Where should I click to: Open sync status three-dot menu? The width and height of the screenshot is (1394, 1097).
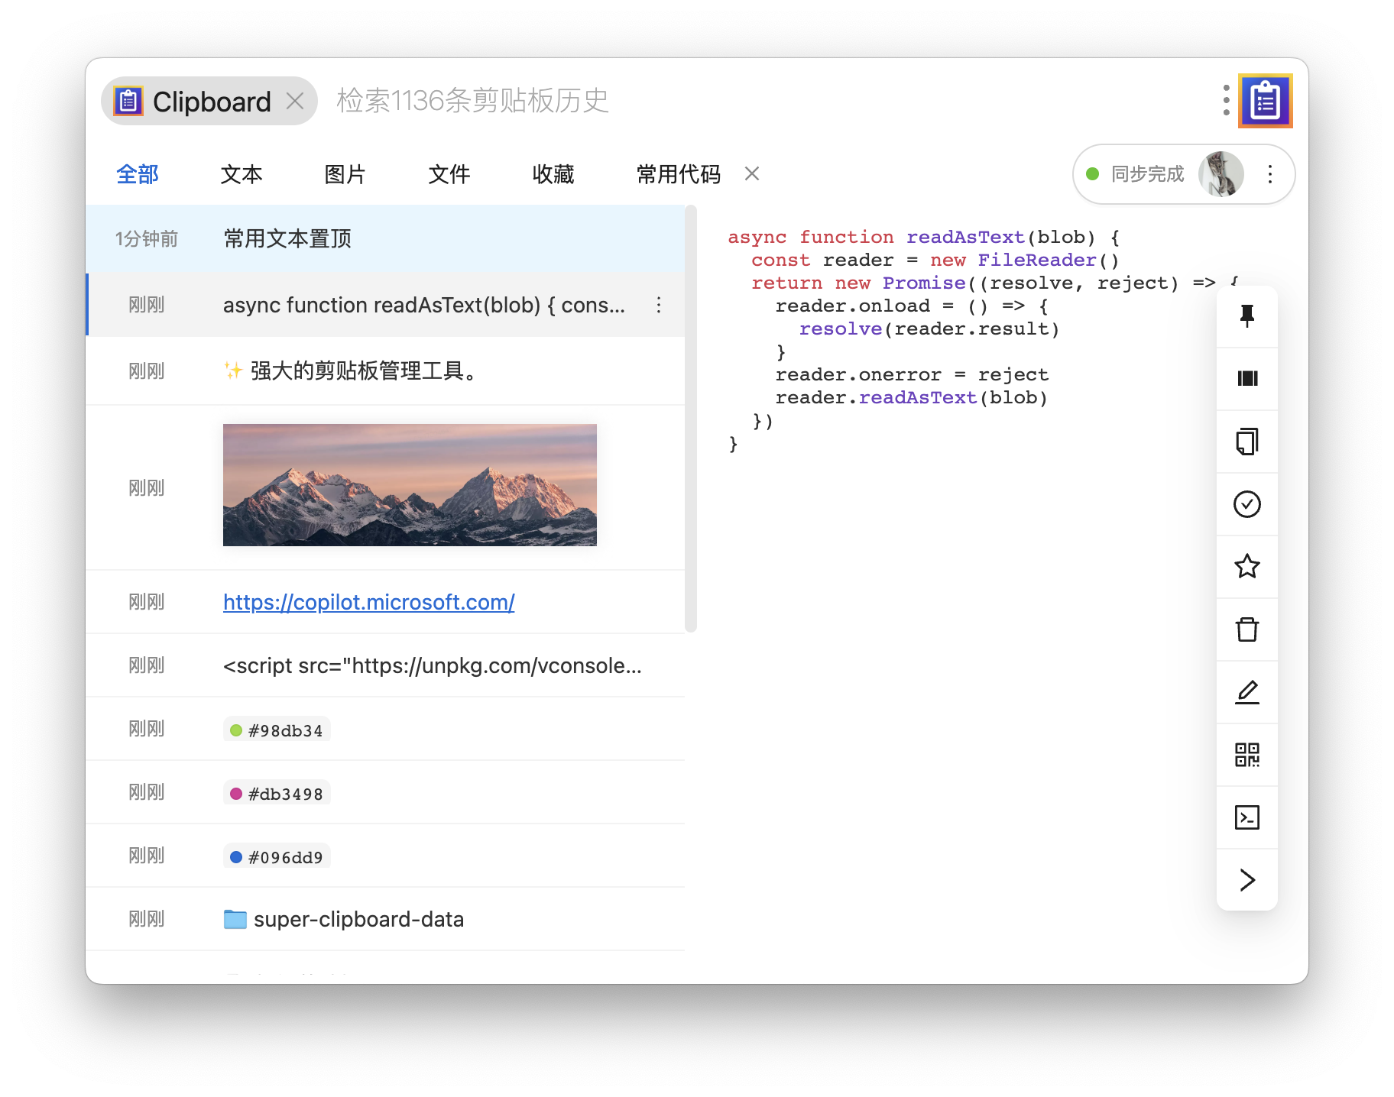tap(1269, 174)
